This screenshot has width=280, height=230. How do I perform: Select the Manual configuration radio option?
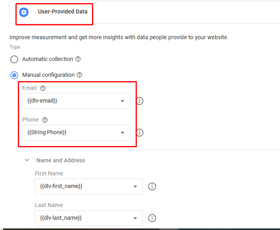click(x=14, y=75)
